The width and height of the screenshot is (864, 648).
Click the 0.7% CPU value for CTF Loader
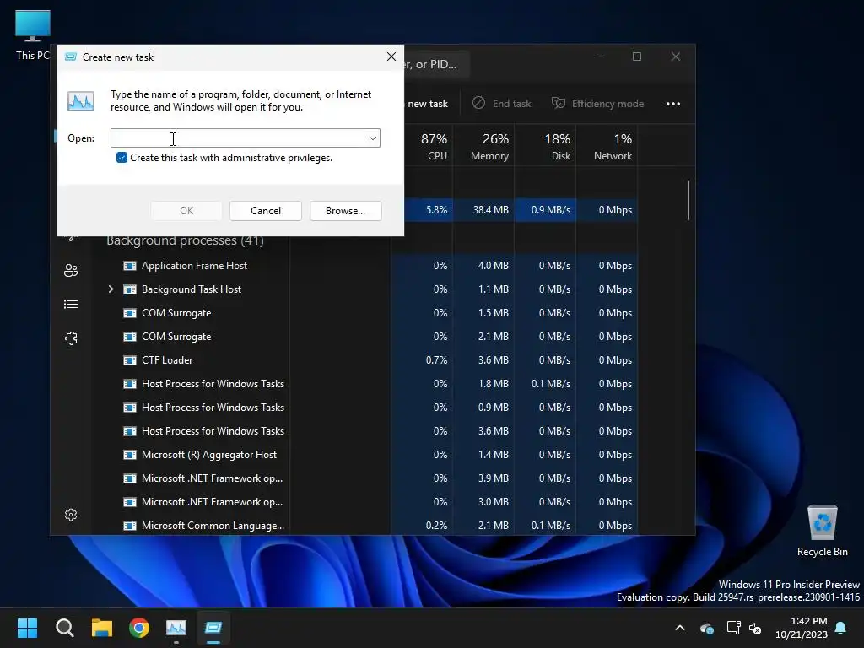(436, 360)
